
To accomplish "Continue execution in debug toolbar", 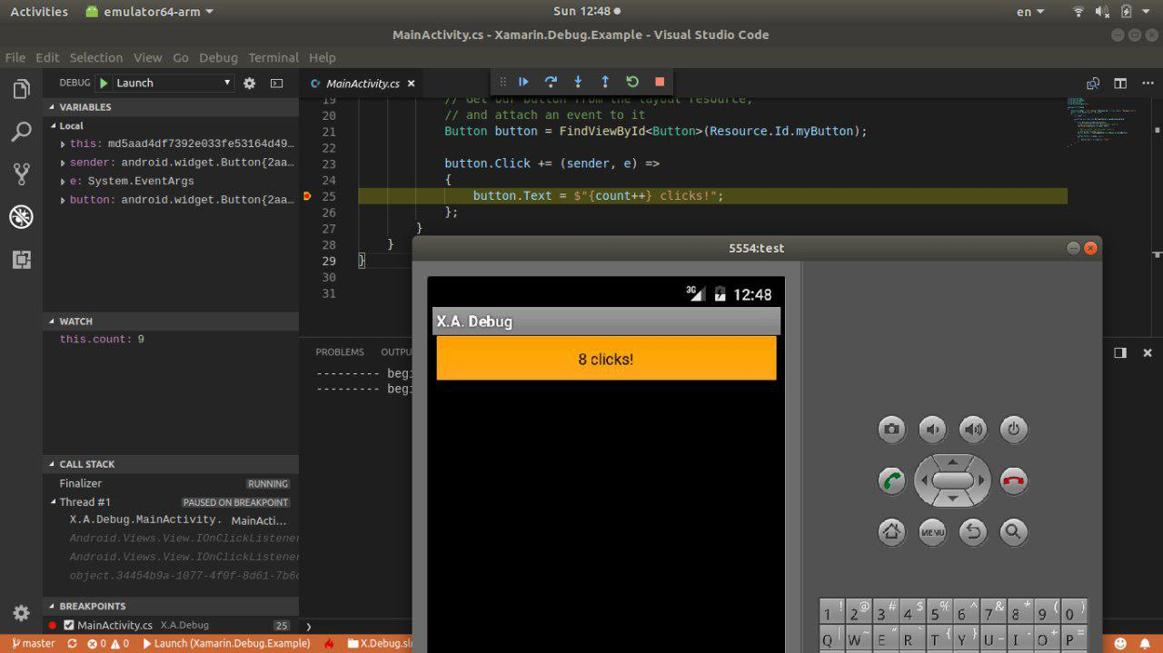I will pyautogui.click(x=523, y=82).
